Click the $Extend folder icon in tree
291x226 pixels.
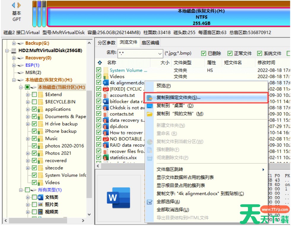tap(40, 95)
